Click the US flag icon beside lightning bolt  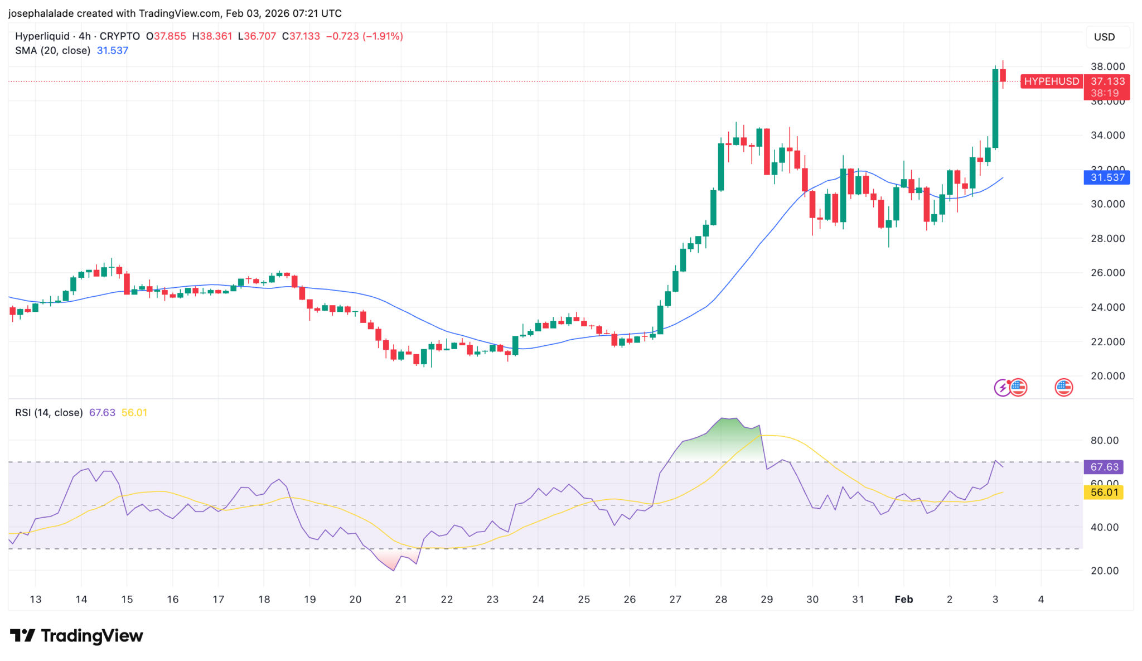[1019, 387]
